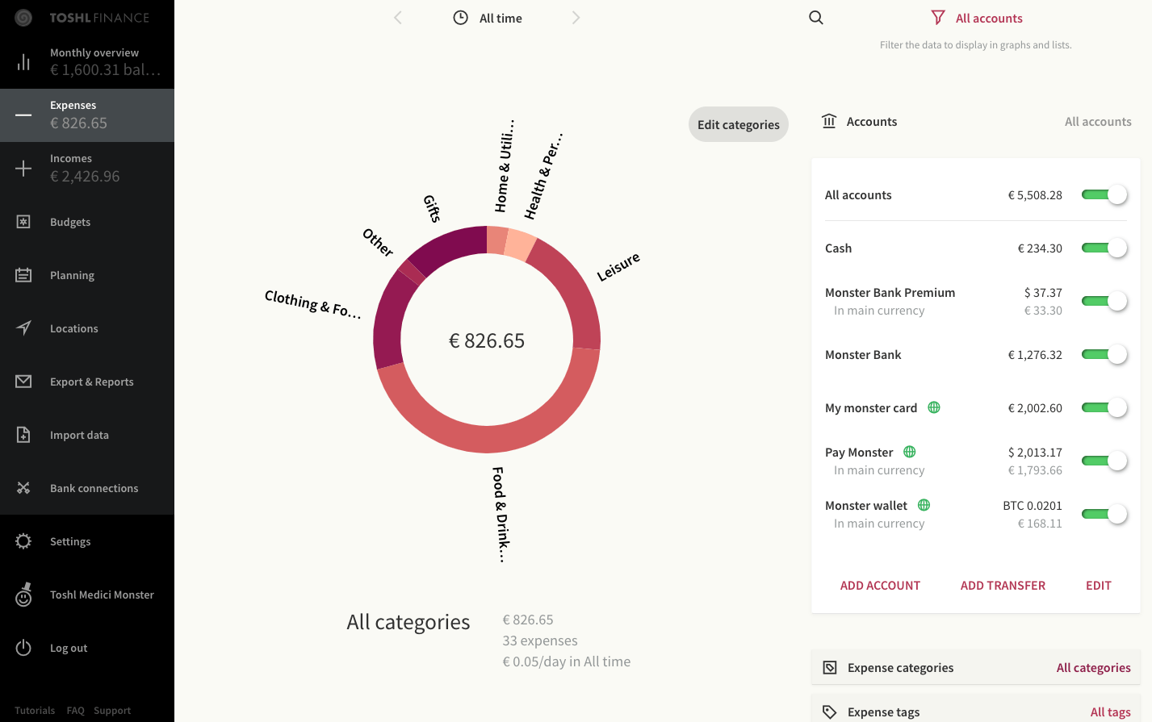The width and height of the screenshot is (1152, 722).
Task: Click the previous period left chevron
Action: point(398,17)
